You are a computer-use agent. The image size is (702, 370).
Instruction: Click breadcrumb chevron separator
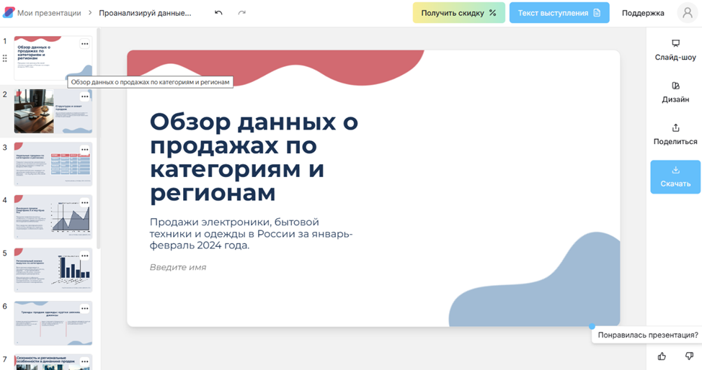(90, 13)
